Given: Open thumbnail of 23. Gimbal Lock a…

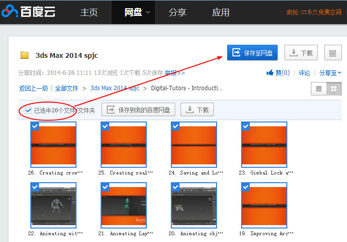Looking at the screenshot, I should click(x=264, y=145).
